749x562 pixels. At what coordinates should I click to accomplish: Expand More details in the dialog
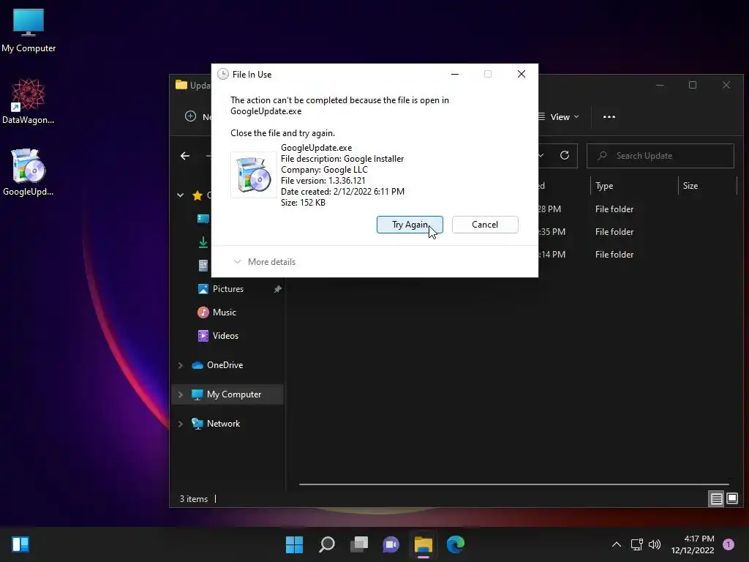[x=264, y=262]
